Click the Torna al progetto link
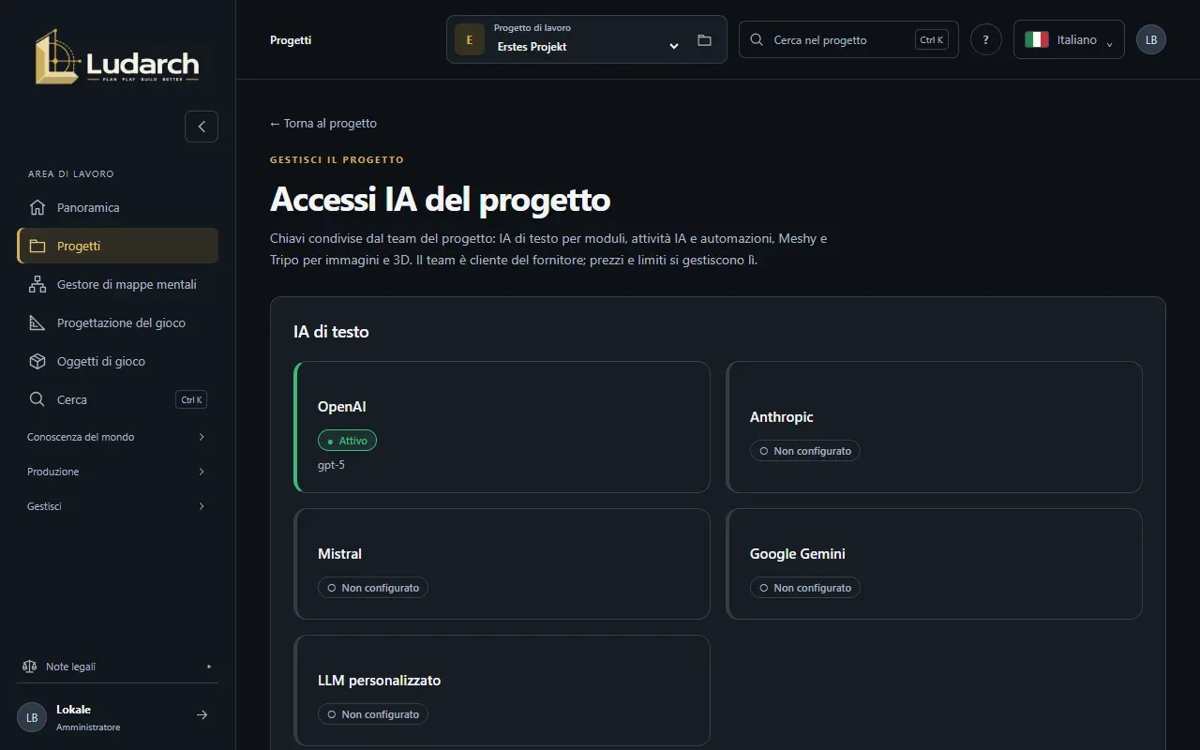This screenshot has width=1200, height=750. click(x=323, y=123)
